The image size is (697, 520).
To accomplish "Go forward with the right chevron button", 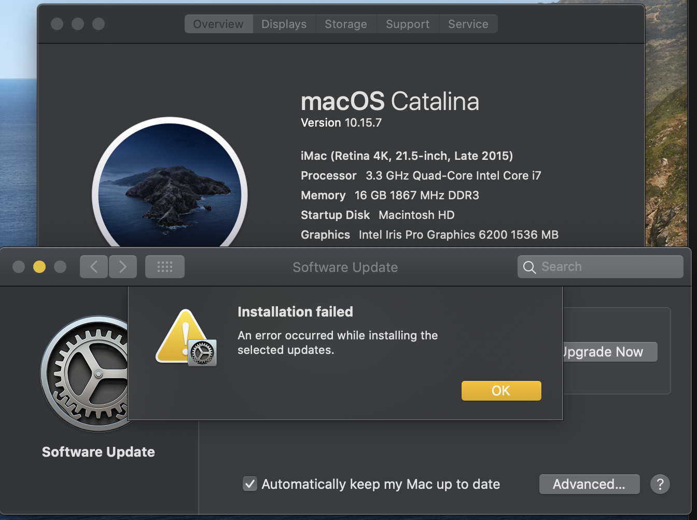I will (x=123, y=267).
